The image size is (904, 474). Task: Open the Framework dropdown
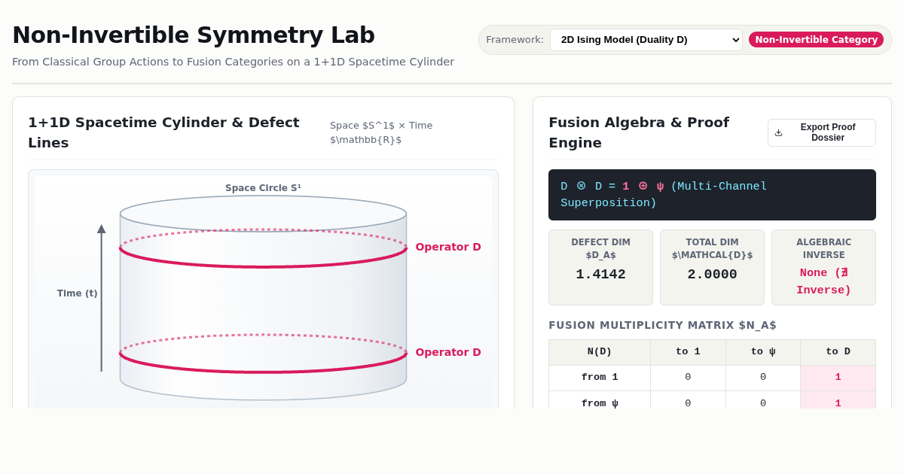point(646,40)
